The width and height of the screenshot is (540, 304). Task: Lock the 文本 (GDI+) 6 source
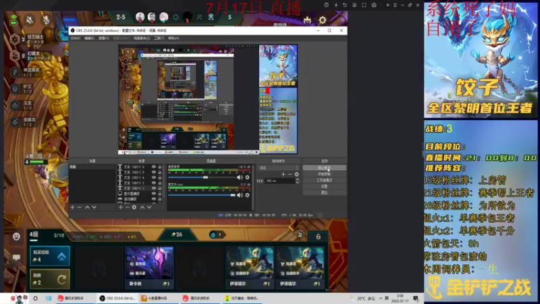(159, 167)
